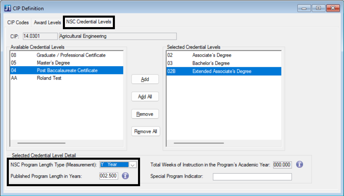This screenshot has width=344, height=196.
Task: Click the Selected Credential Levels horizontal scrollbar
Action: [199, 143]
